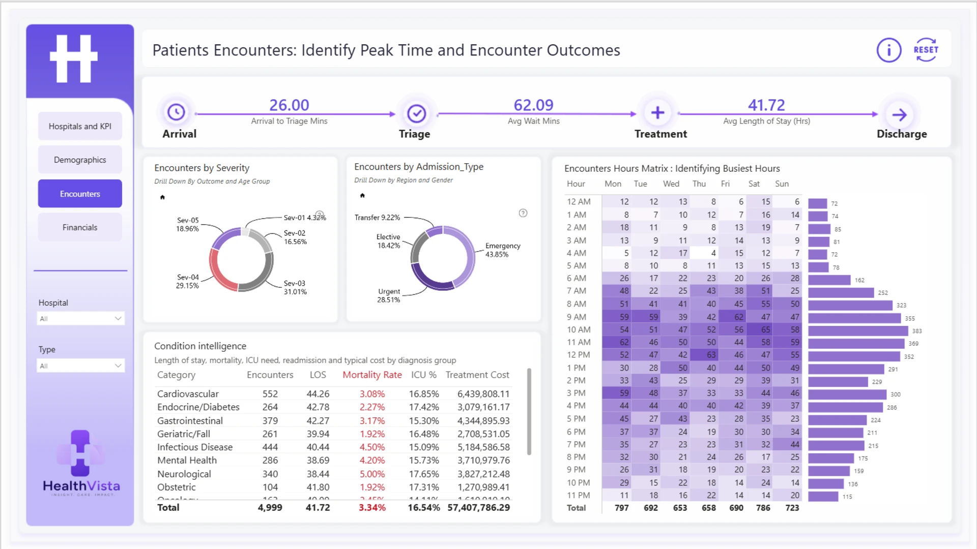
Task: Click drill-up home icon in Severity chart
Action: click(x=162, y=197)
